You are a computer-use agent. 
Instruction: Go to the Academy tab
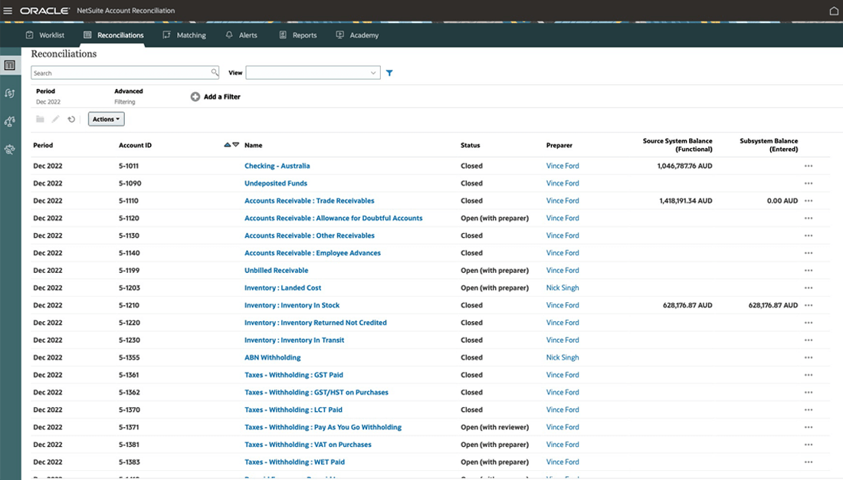(x=358, y=35)
